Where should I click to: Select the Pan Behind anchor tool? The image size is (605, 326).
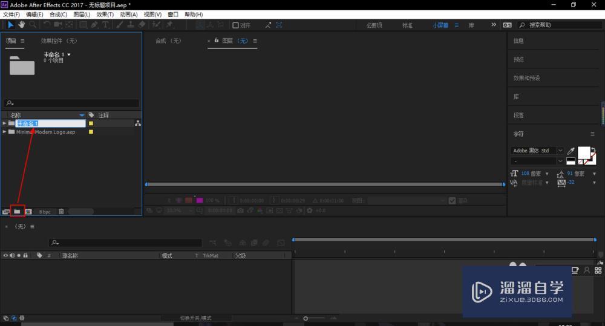(x=69, y=25)
